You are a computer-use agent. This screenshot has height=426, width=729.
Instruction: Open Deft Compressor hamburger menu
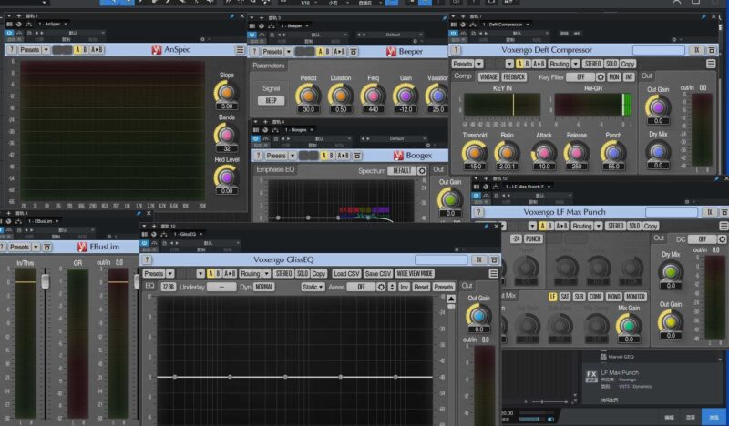pyautogui.click(x=711, y=64)
